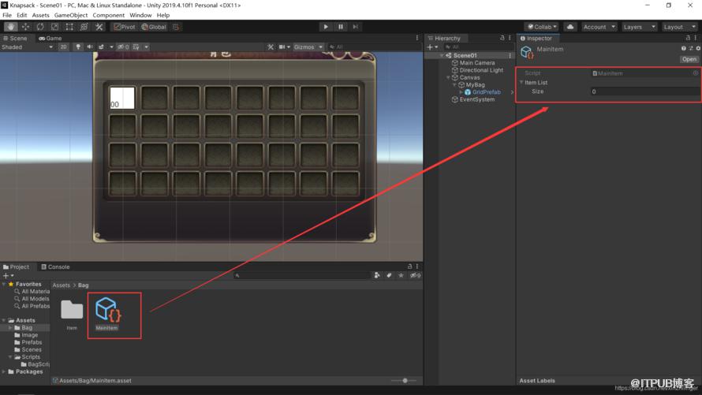Viewport: 702px width, 395px height.
Task: Expand GridPrefab in Hierarchy
Action: 461,92
